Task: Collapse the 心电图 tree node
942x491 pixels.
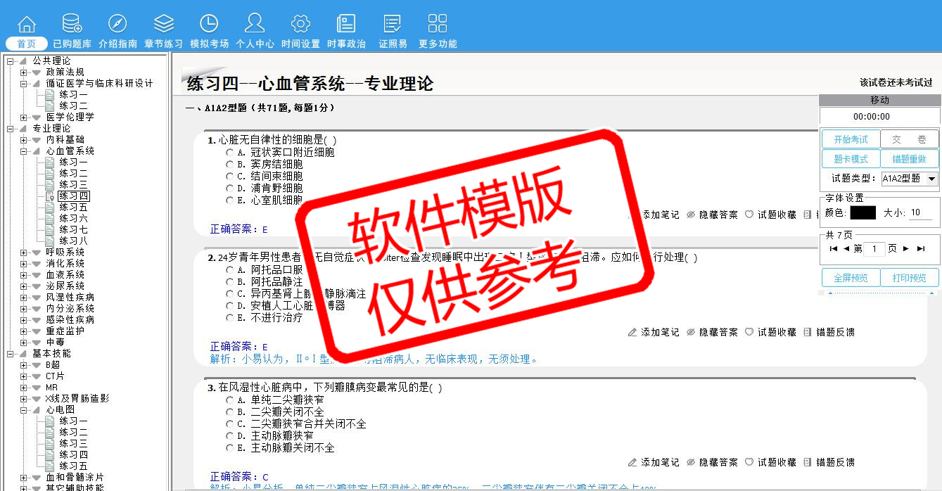Action: coord(24,410)
